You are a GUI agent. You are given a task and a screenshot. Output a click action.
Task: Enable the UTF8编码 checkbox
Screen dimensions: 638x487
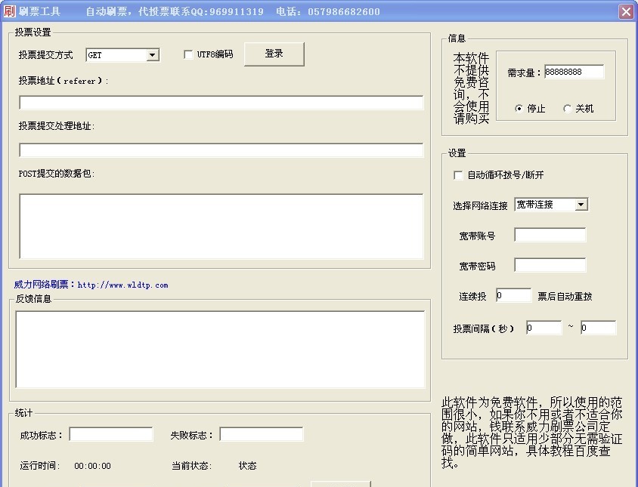[x=189, y=54]
